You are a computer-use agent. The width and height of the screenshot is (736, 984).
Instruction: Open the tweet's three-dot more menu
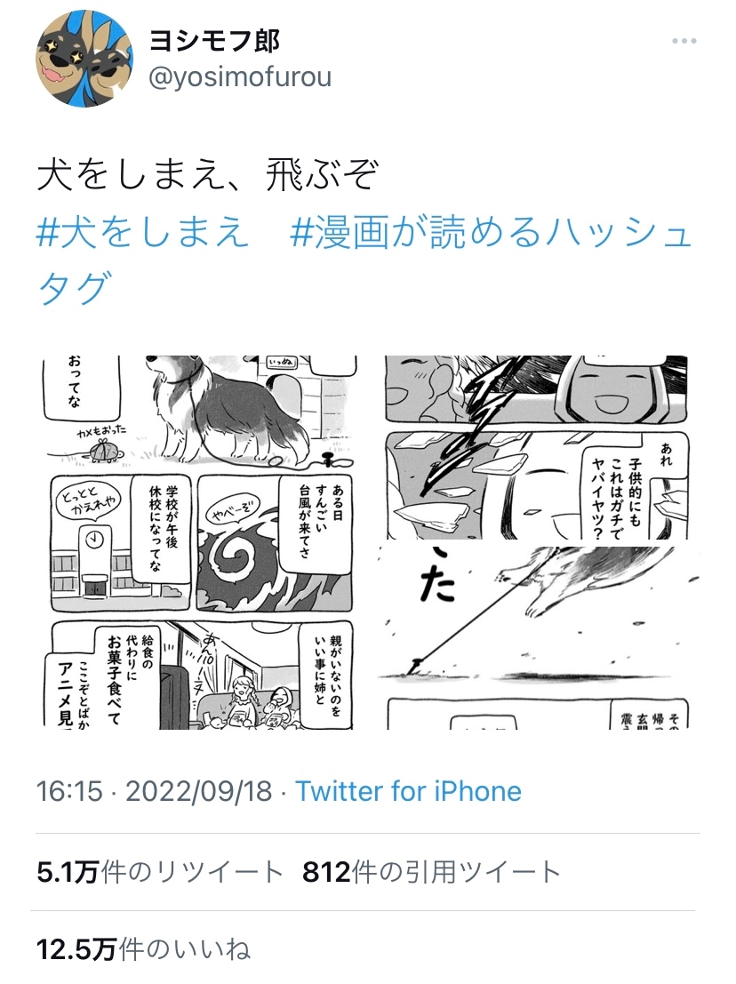[684, 42]
